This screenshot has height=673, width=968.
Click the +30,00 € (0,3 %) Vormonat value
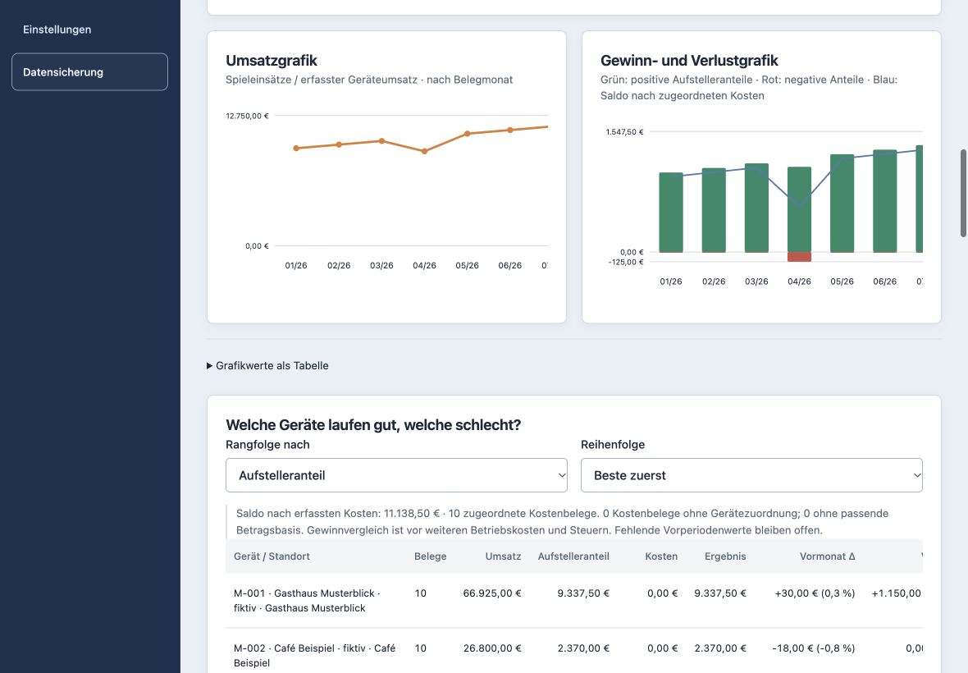[815, 593]
